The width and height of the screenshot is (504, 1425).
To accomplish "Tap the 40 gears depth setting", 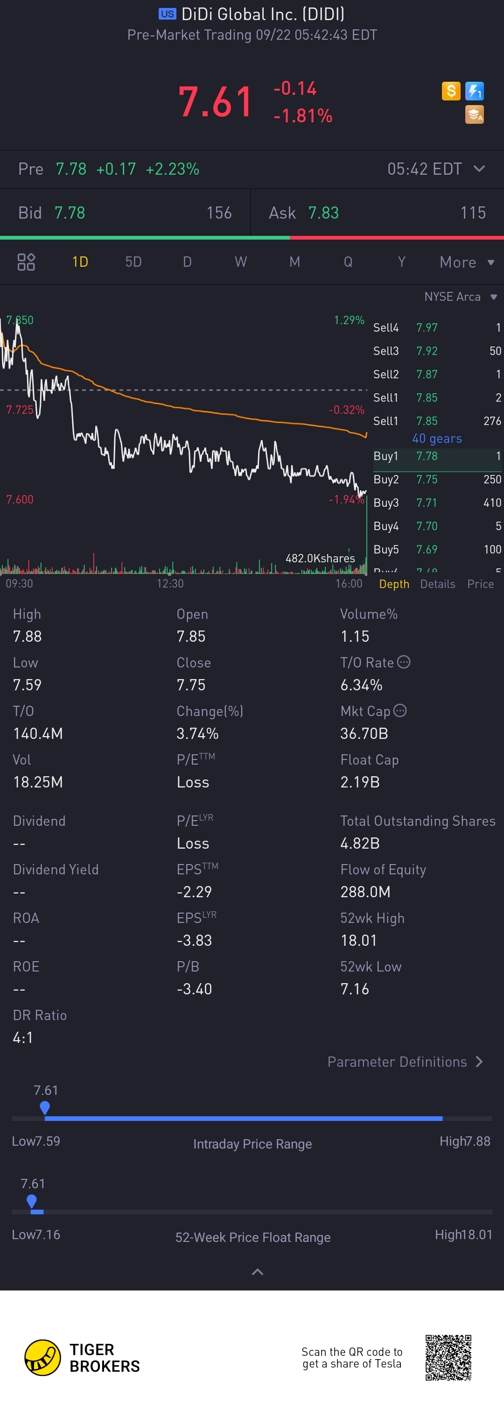I will tap(437, 438).
